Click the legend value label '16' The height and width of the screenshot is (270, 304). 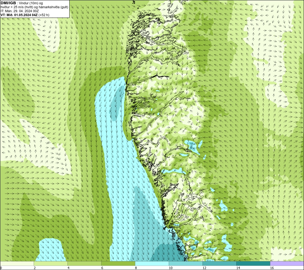(272, 268)
